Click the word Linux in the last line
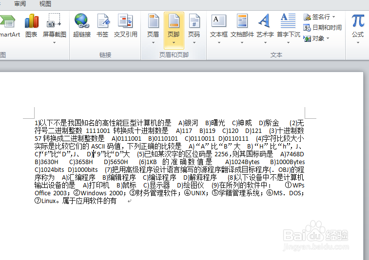 point(49,201)
